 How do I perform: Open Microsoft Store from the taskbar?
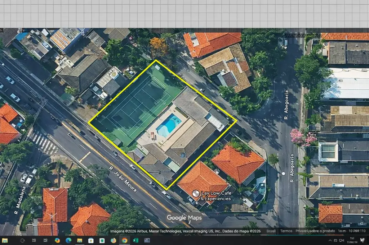(x=91, y=240)
